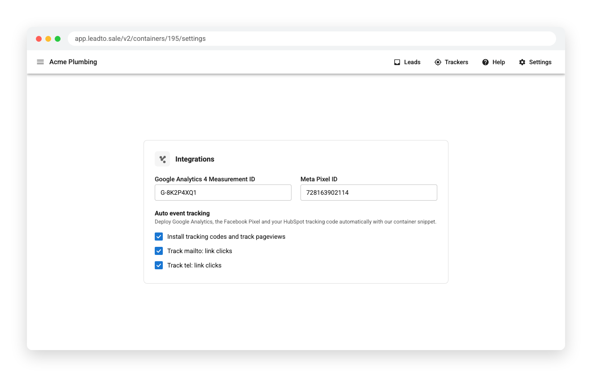This screenshot has width=592, height=377.
Task: Click the red close window button
Action: pyautogui.click(x=39, y=39)
